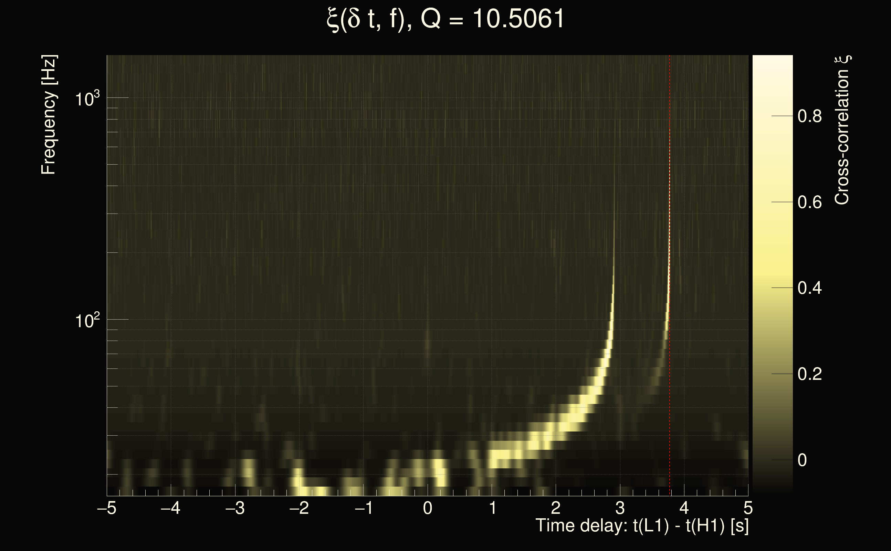Screen dimensions: 891x551
Task: Click the time delay t(L1) - t(H1) x-axis label
Action: point(642,526)
